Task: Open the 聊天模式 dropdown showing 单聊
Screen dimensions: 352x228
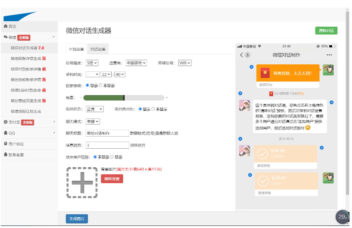Action: tap(93, 122)
